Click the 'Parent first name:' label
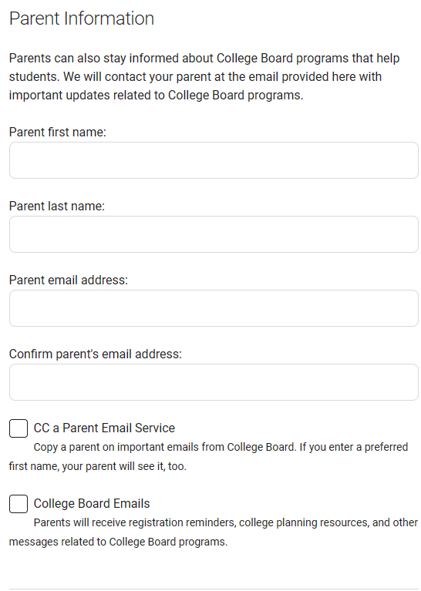This screenshot has width=421, height=591. [58, 133]
